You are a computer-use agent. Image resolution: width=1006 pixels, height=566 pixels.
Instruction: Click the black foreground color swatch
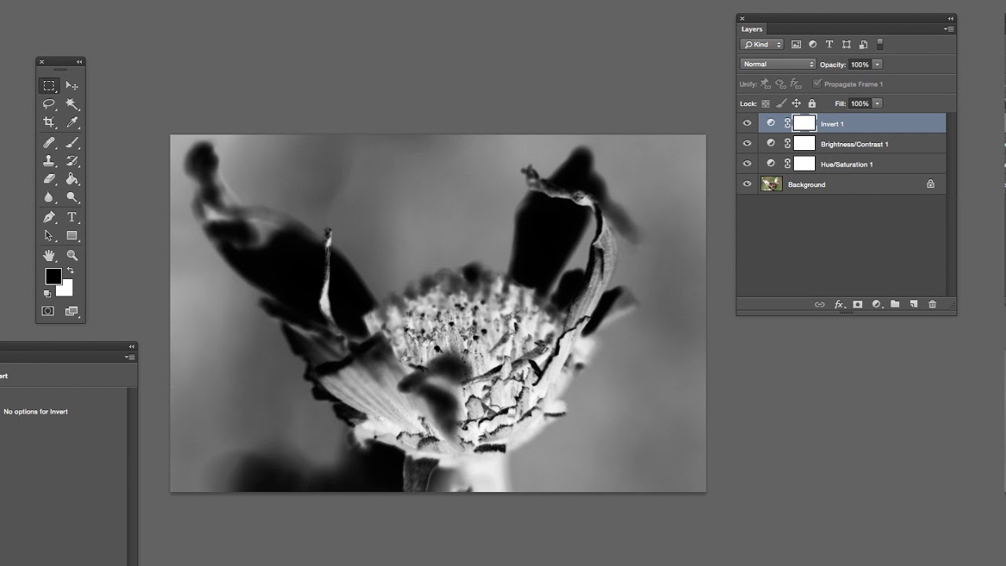53,276
